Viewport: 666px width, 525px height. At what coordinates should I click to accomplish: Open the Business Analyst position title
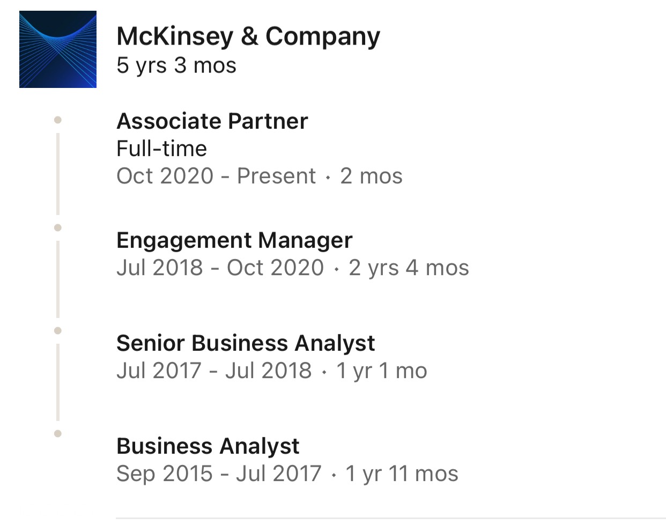click(x=208, y=446)
